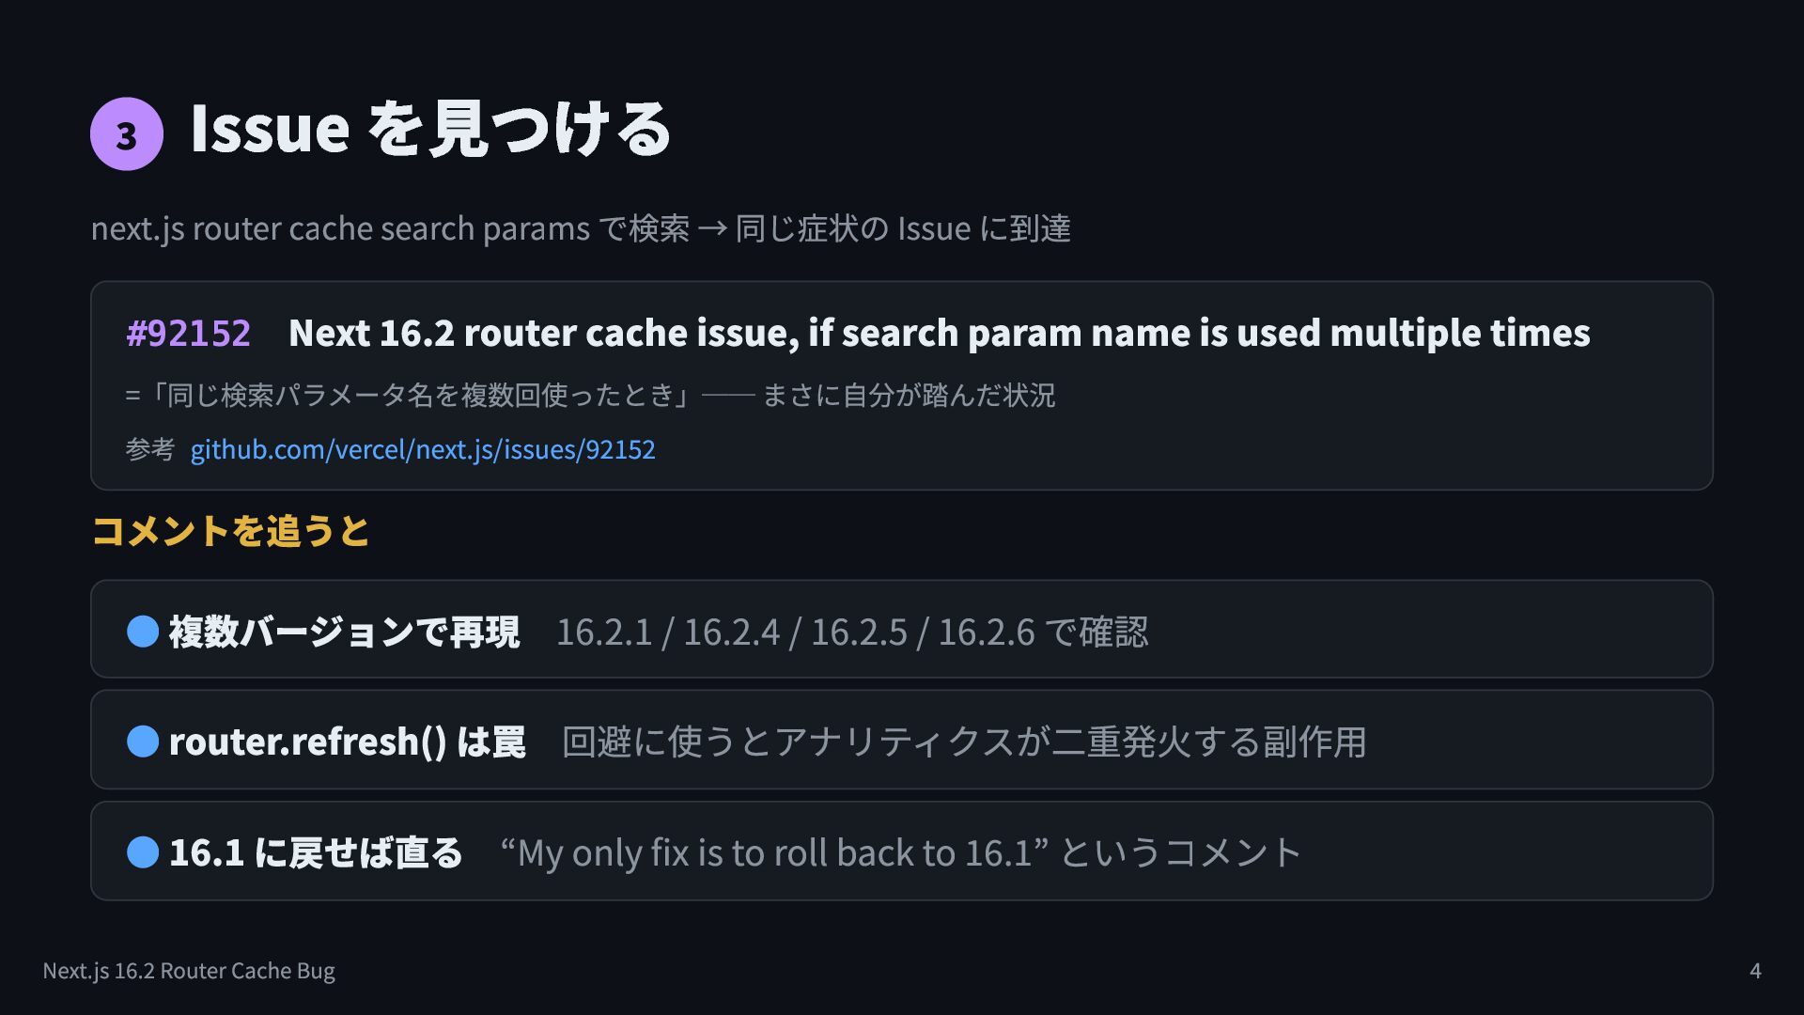This screenshot has height=1015, width=1804.
Task: Select the 複数バージョンで再現 card heading
Action: [344, 632]
